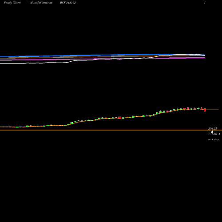Click the 'MunafaSutra.com' label
Screen dimensions: 222x222
pos(41,3)
